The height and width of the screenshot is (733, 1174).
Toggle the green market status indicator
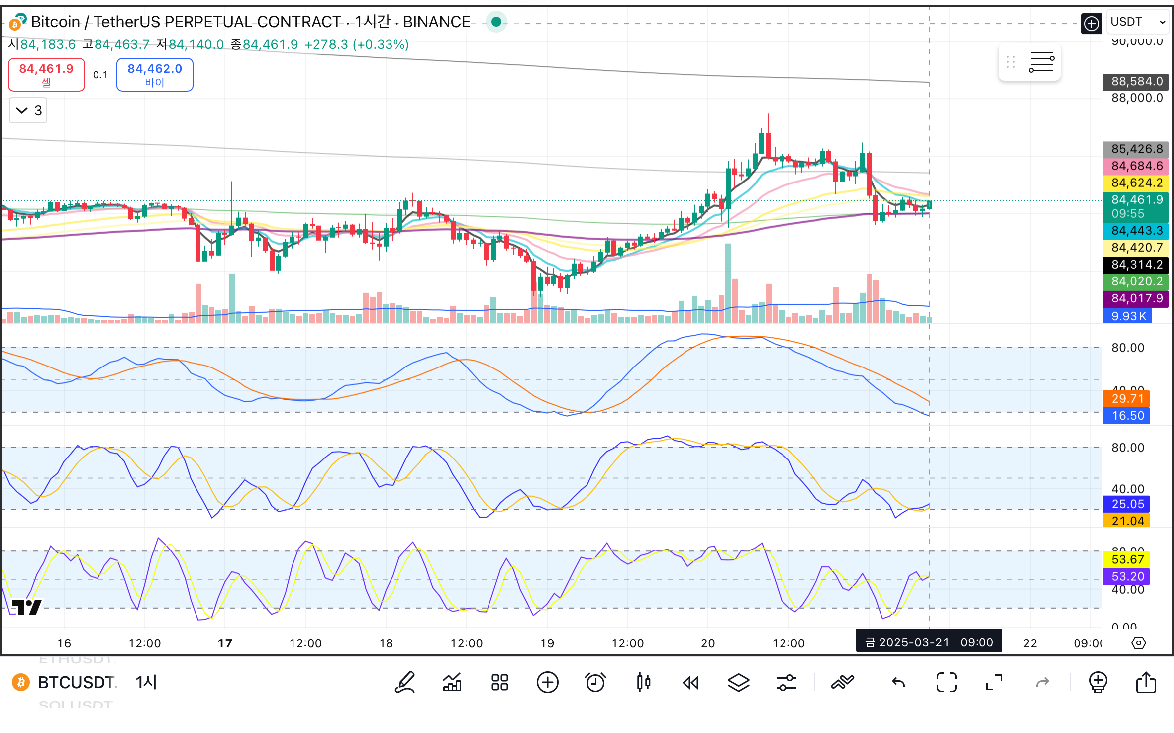point(496,22)
